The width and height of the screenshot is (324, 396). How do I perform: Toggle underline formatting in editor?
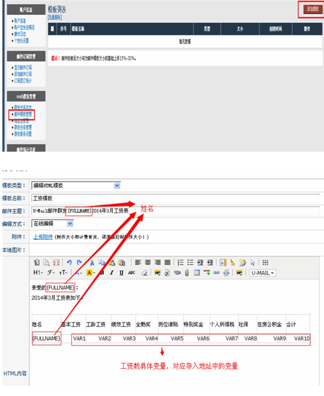click(x=121, y=273)
